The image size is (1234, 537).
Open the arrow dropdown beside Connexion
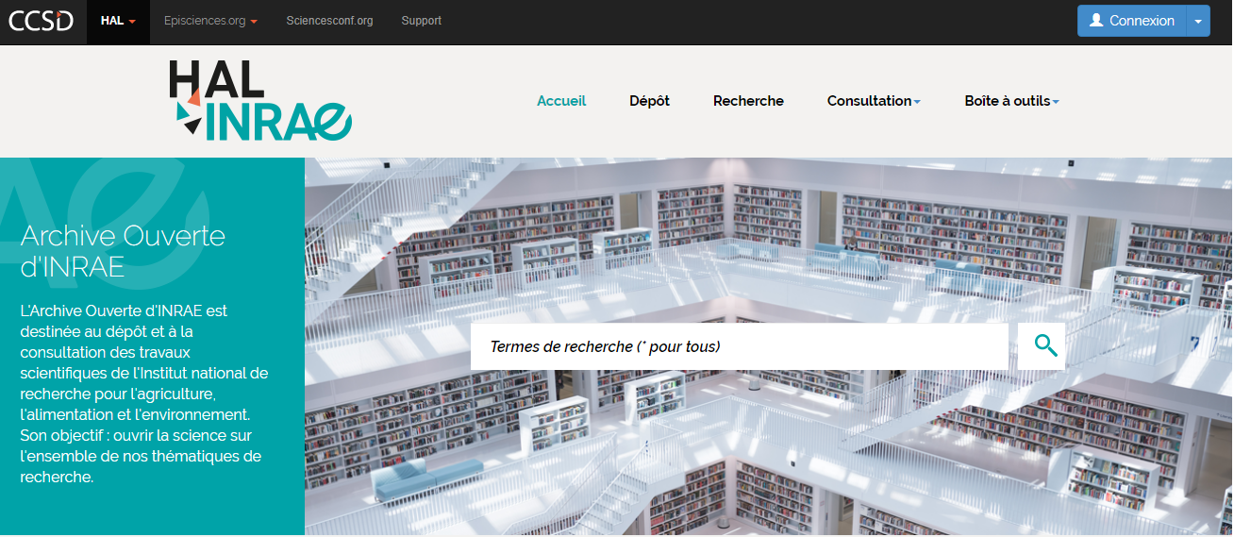coord(1197,21)
